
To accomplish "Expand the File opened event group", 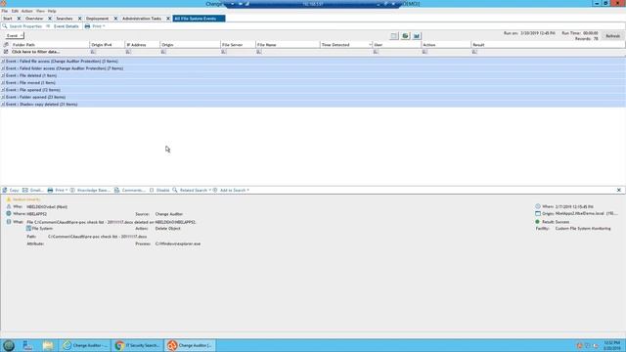I will [x=3, y=90].
